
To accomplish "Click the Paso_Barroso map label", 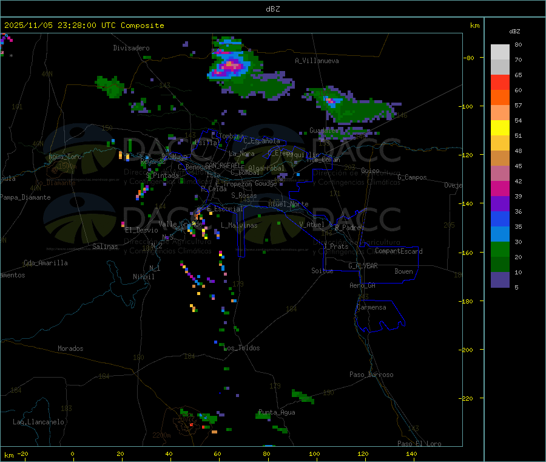I will pos(371,375).
